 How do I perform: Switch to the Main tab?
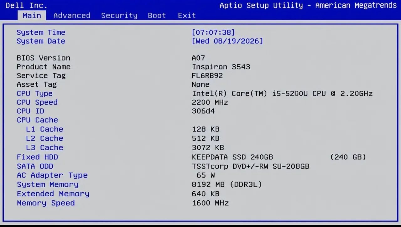(x=32, y=15)
